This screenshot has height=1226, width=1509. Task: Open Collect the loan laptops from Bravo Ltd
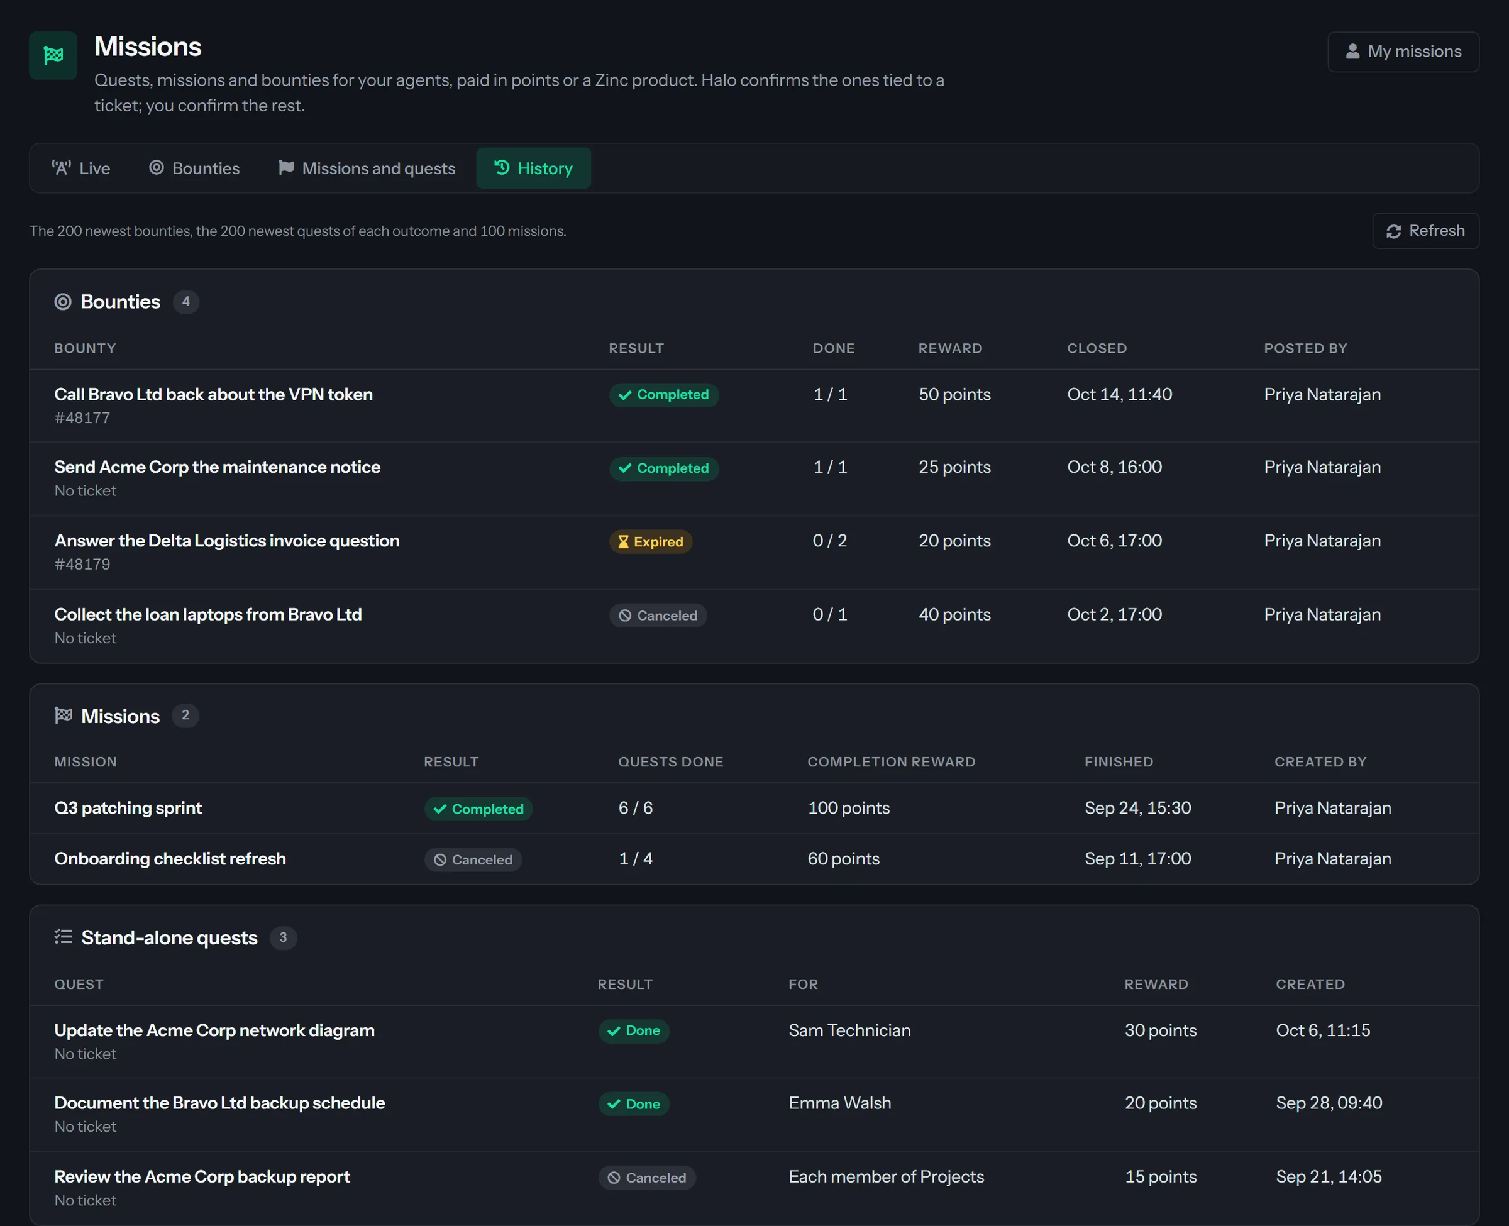click(x=208, y=614)
